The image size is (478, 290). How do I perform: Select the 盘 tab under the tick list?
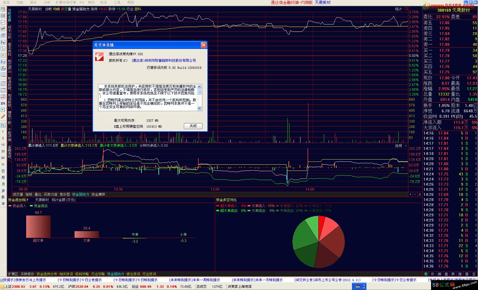point(446,274)
